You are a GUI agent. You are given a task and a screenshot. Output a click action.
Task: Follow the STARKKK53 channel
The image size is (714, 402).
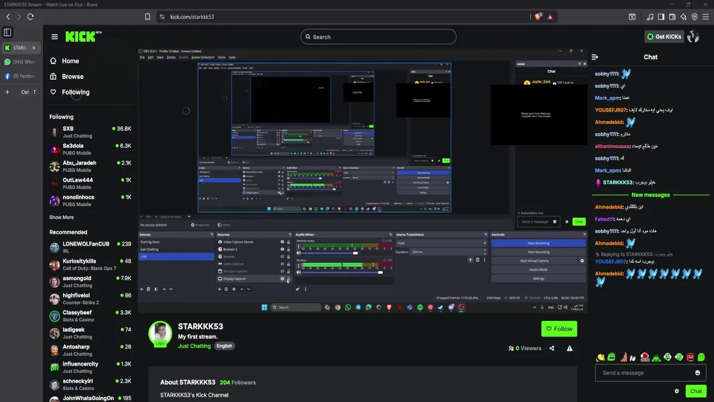(559, 329)
